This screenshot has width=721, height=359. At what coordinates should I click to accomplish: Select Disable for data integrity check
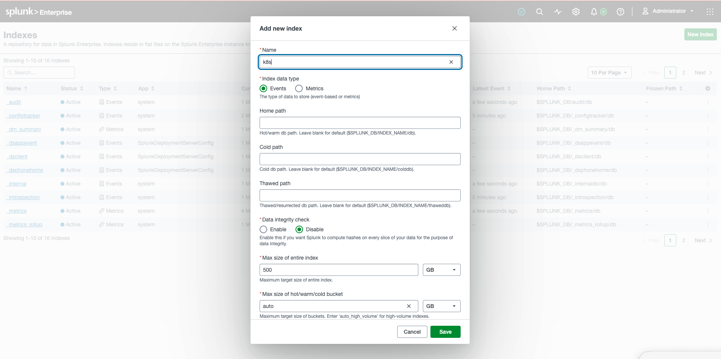point(299,229)
